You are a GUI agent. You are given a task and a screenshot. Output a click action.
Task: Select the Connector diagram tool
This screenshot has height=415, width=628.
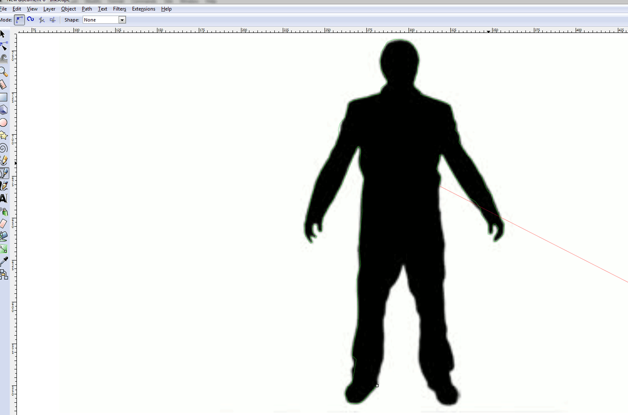[x=3, y=274]
